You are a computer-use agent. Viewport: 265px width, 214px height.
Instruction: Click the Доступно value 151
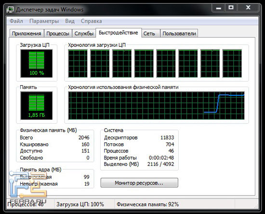tap(85, 151)
